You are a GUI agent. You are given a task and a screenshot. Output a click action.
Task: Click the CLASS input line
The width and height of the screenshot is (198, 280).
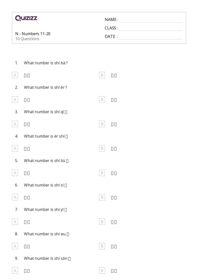click(151, 28)
